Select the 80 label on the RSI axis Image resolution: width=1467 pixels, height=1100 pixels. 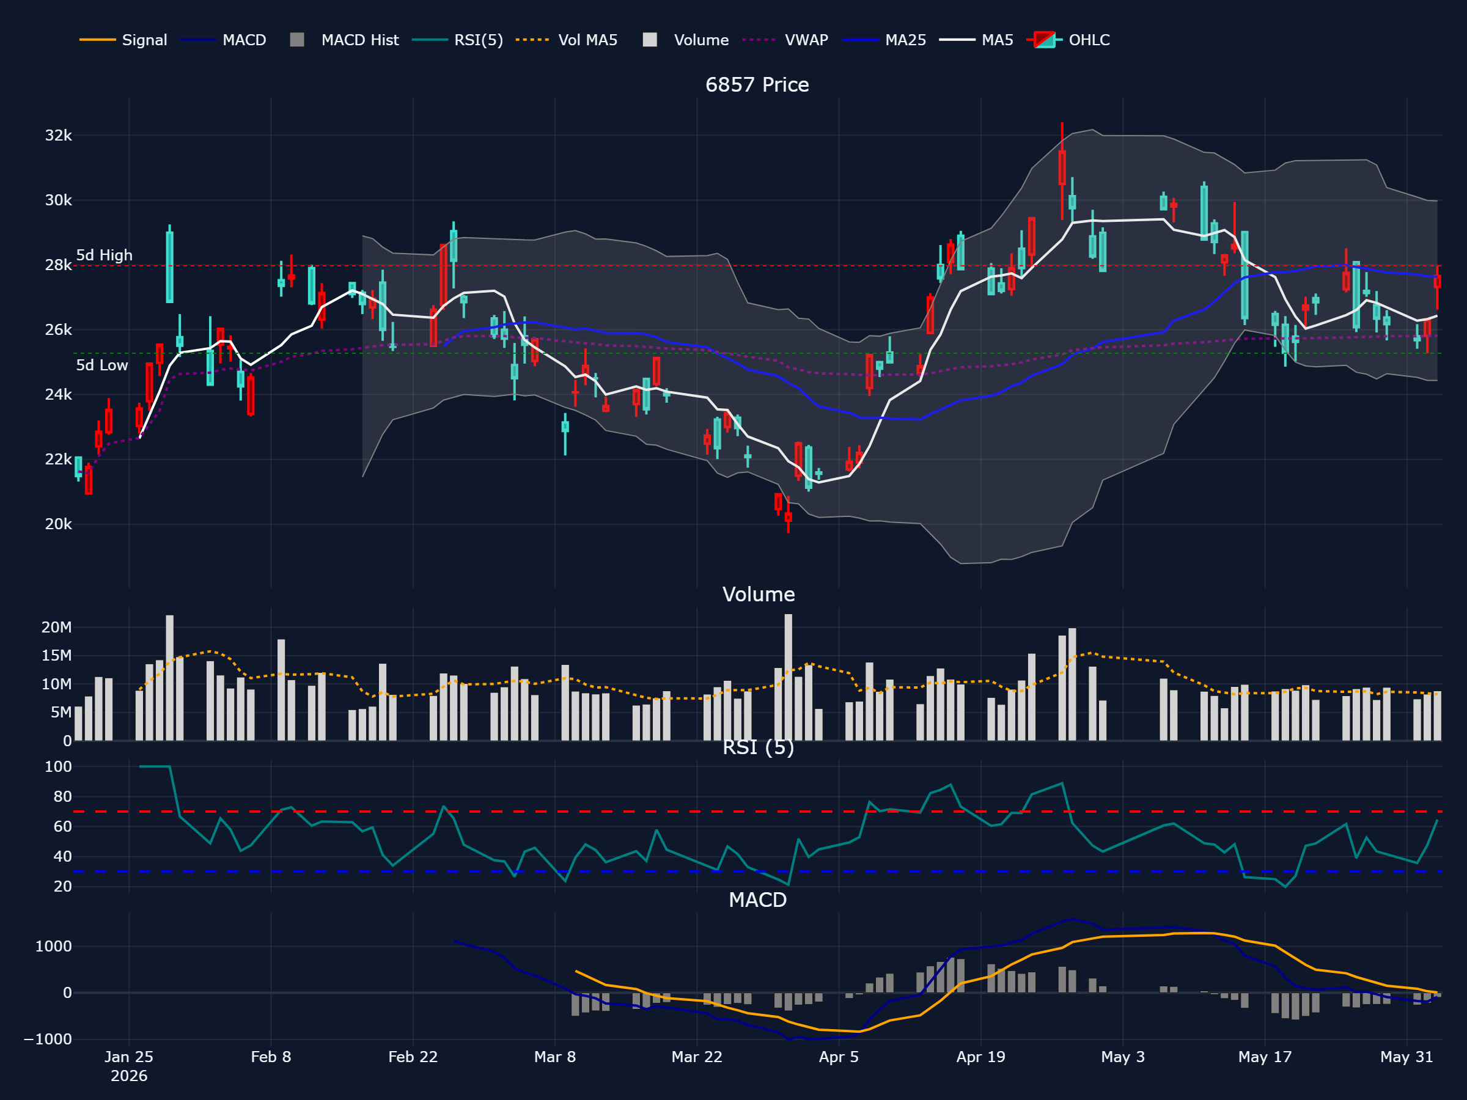[x=63, y=796]
